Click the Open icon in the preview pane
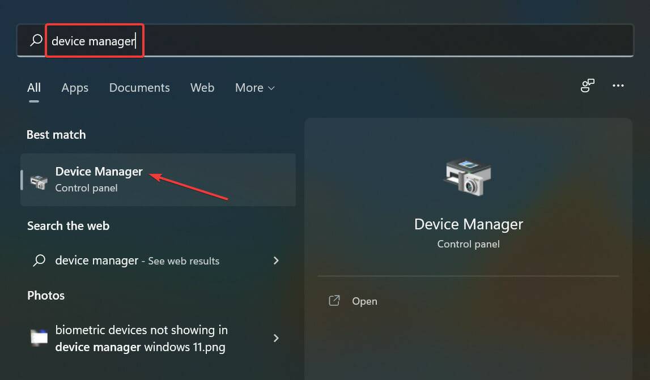The width and height of the screenshot is (650, 380). (x=334, y=301)
